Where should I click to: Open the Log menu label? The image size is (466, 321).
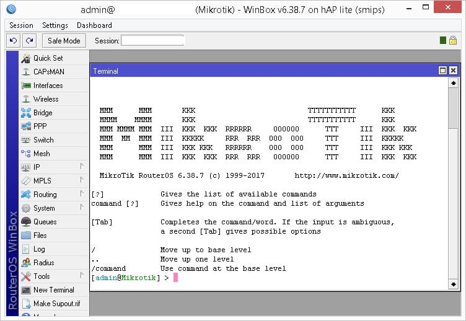(39, 249)
